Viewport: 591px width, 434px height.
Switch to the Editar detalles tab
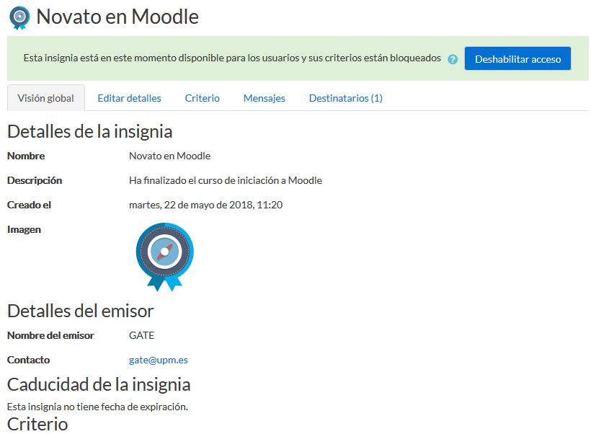129,98
